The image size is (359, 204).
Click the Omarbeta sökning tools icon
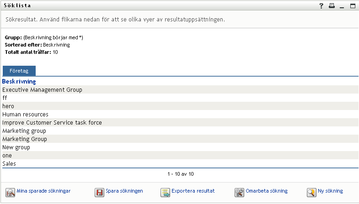tap(239, 192)
